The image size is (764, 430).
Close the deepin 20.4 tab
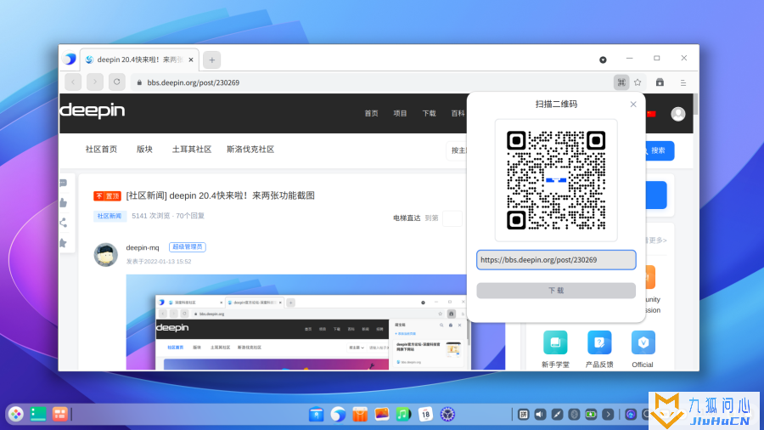pyautogui.click(x=191, y=59)
